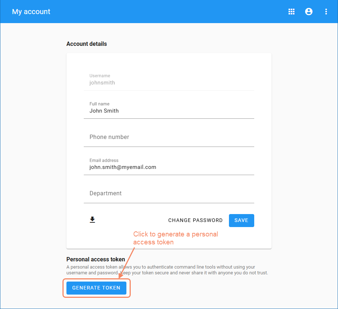Click the Account details heading

pyautogui.click(x=87, y=44)
